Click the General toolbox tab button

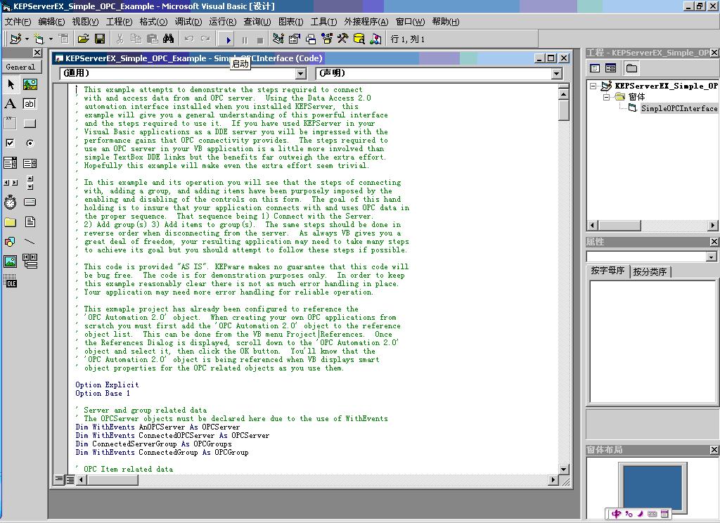coord(20,67)
